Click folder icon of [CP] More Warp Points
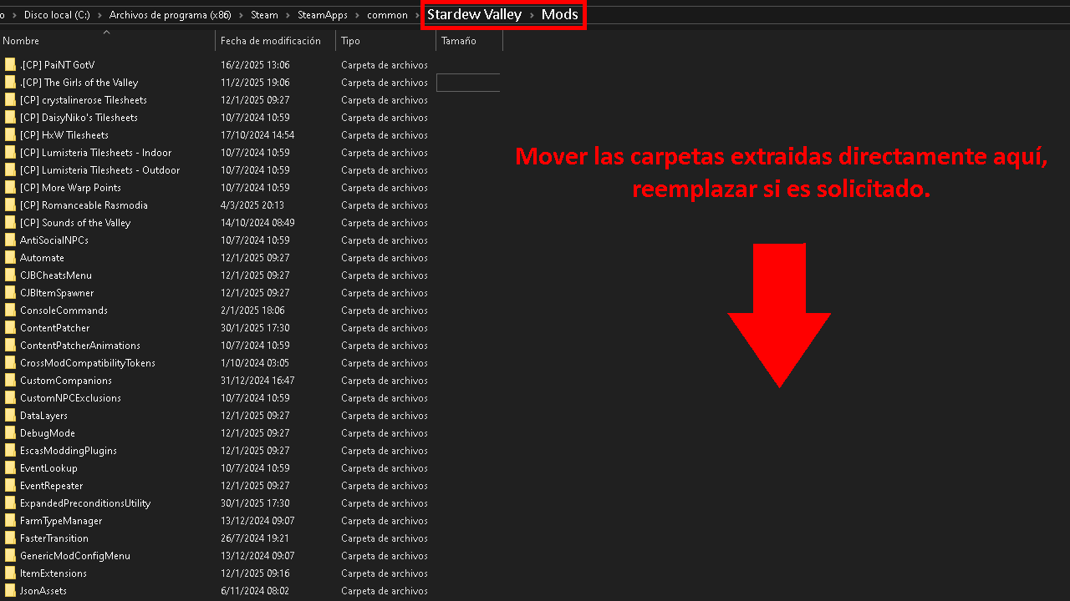This screenshot has height=601, width=1070. [x=10, y=188]
